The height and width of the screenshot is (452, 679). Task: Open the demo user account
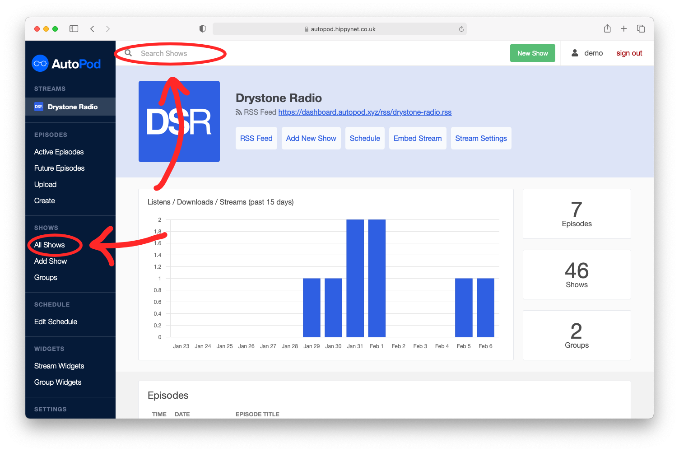pyautogui.click(x=593, y=53)
